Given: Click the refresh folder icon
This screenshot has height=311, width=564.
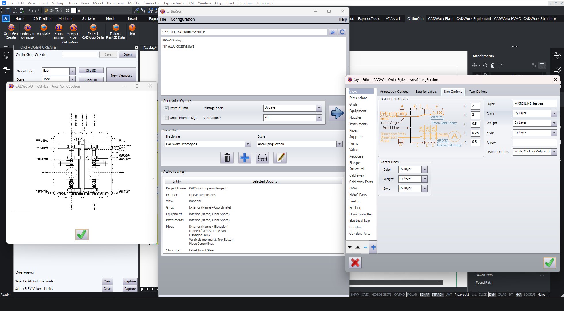Looking at the screenshot, I should coord(342,32).
